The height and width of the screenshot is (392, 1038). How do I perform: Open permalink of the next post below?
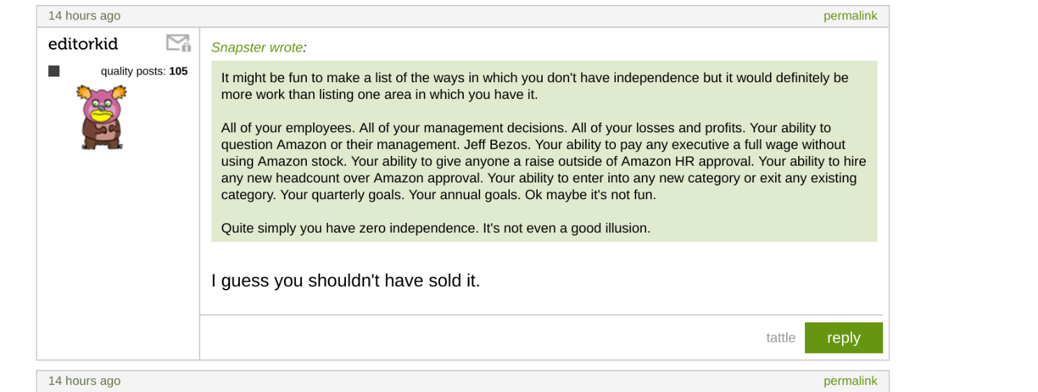pyautogui.click(x=850, y=381)
